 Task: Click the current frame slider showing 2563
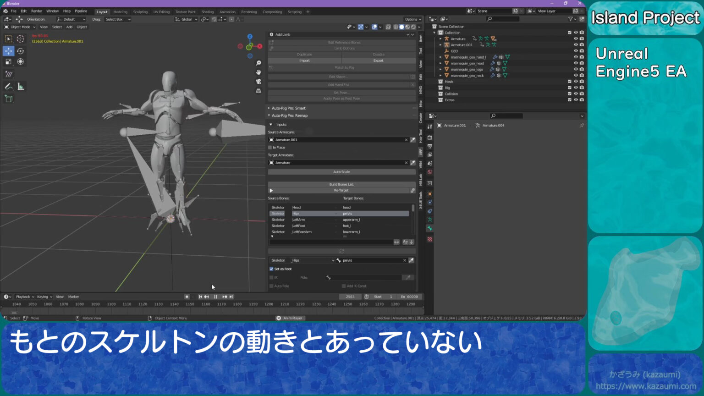coord(350,297)
